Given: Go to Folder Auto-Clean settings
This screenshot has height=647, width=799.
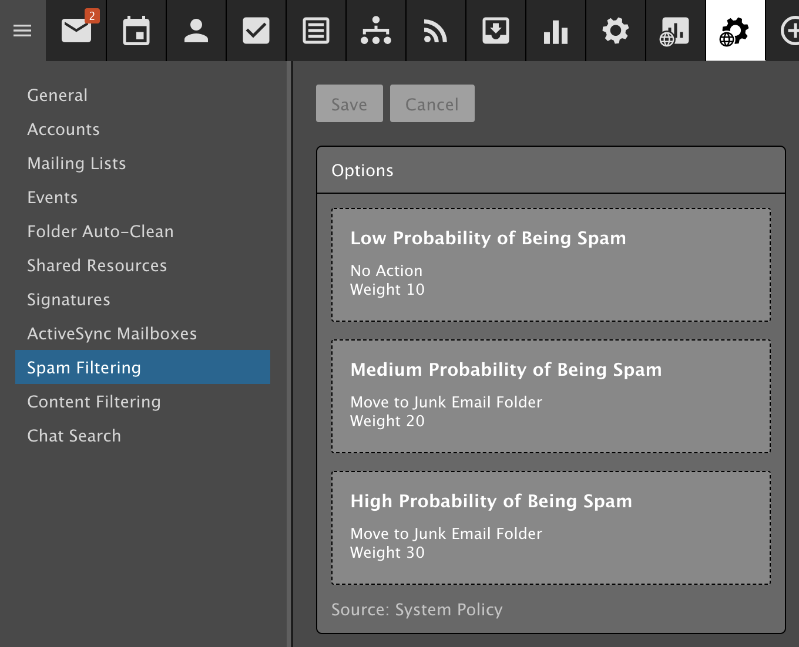Looking at the screenshot, I should click(100, 231).
